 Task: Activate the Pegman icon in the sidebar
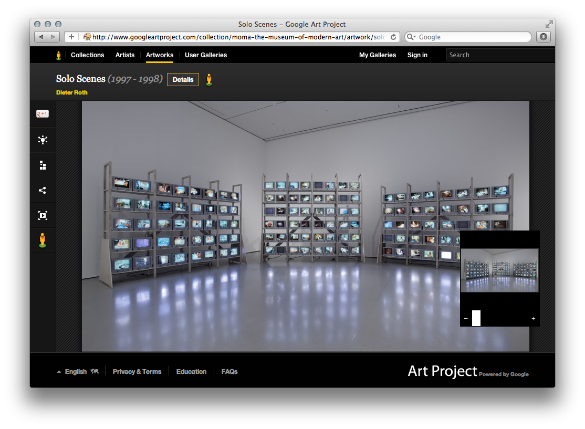click(43, 240)
